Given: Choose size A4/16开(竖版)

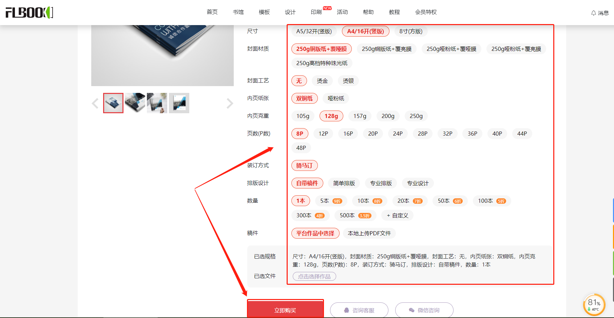Looking at the screenshot, I should [x=366, y=31].
